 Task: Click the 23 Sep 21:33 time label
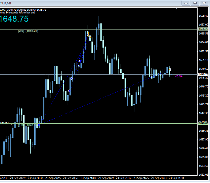click(x=159, y=178)
